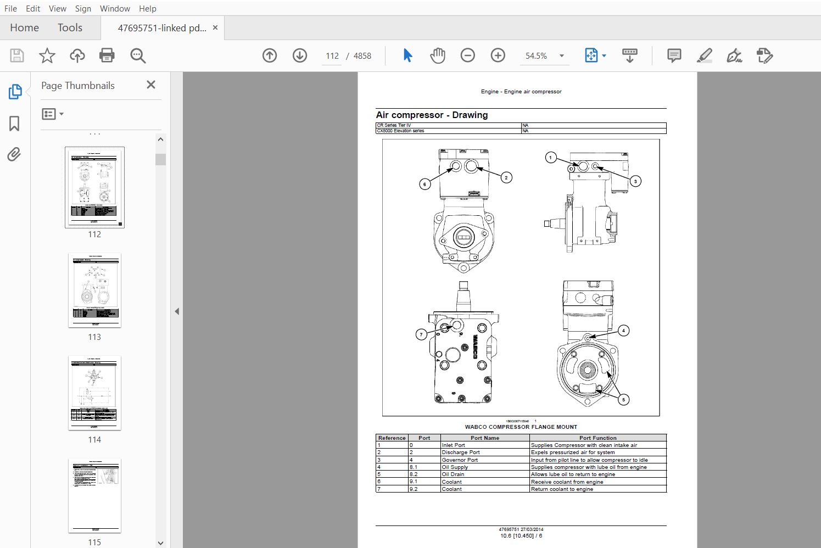The height and width of the screenshot is (548, 821).
Task: Switch to the Tools tab
Action: pyautogui.click(x=70, y=27)
